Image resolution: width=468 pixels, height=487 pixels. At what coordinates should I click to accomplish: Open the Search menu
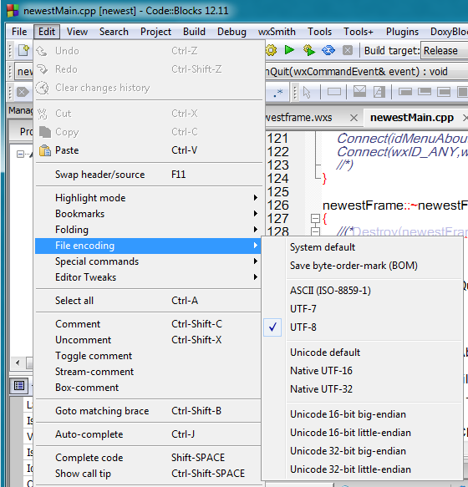tap(114, 32)
